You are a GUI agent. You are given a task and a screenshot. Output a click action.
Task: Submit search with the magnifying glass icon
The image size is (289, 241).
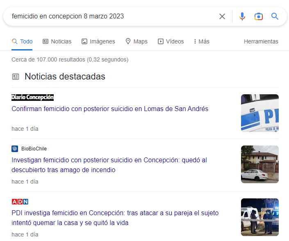click(x=275, y=16)
